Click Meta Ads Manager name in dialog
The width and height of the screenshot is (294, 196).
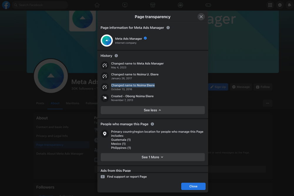coord(128,38)
